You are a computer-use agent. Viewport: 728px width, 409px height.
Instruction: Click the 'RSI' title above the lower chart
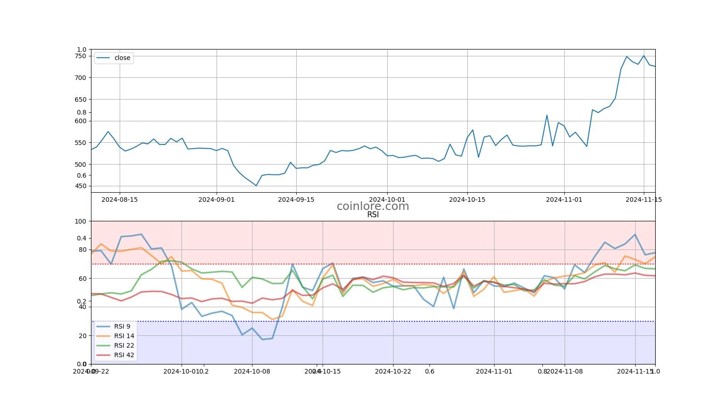373,214
